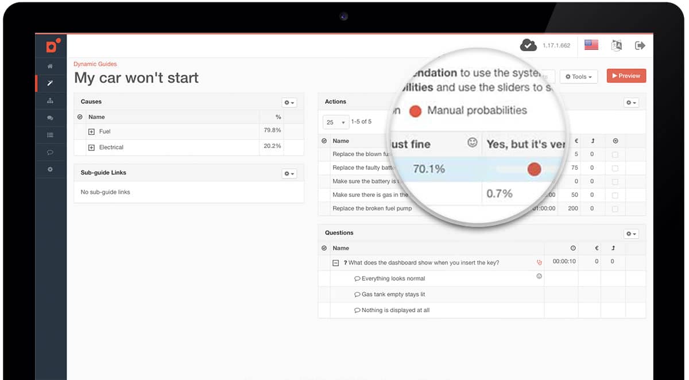
Task: Open the Sub-guide Links gear dropdown
Action: [x=289, y=173]
